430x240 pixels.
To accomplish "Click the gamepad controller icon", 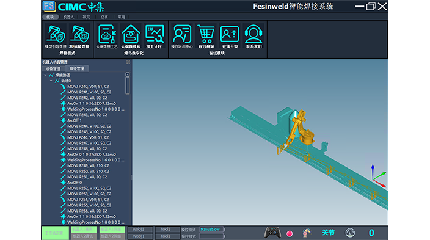I will tap(272, 233).
